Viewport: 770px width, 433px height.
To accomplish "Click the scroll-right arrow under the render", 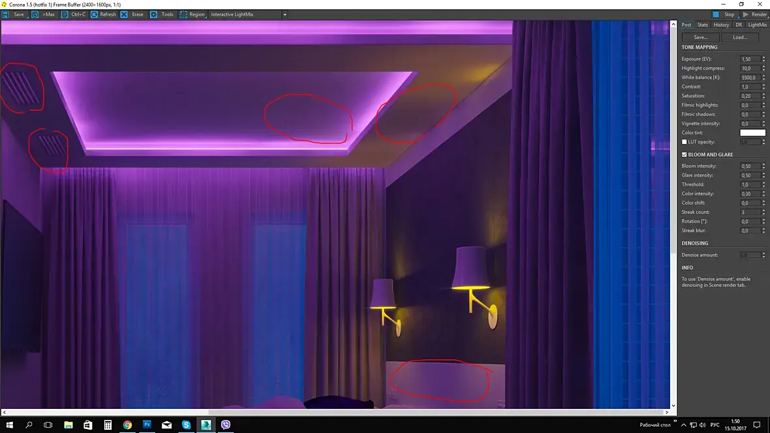I will click(x=666, y=412).
